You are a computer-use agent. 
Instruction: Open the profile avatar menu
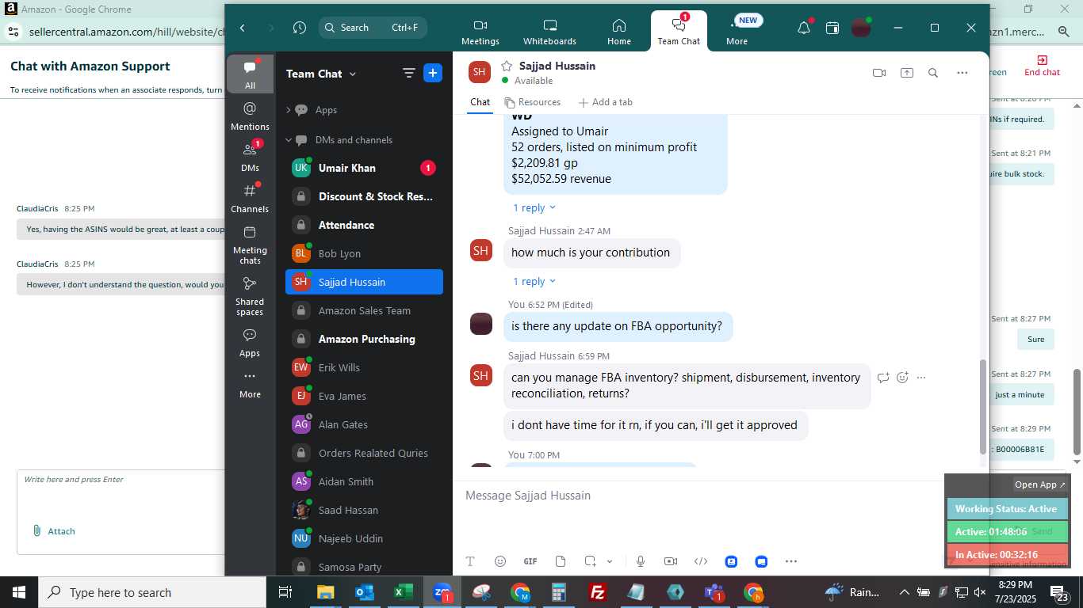point(861,28)
